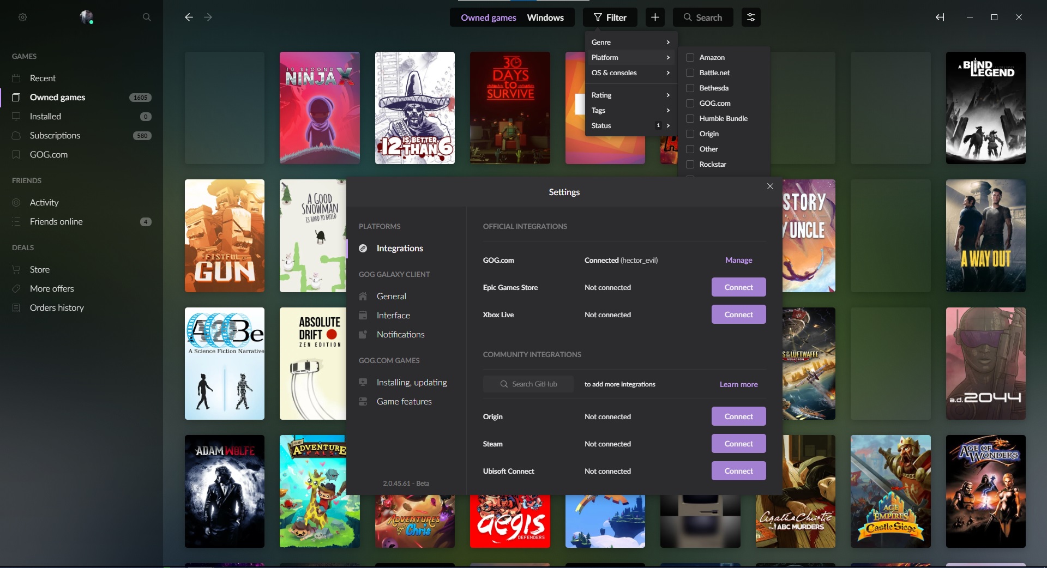This screenshot has height=568, width=1047.
Task: Click the Orders history icon
Action: (16, 307)
